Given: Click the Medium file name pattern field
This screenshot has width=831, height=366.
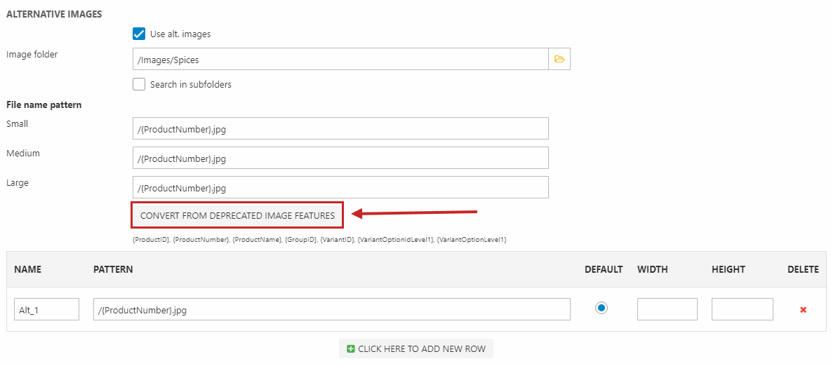Looking at the screenshot, I should [340, 158].
